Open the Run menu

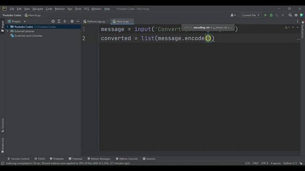click(x=70, y=9)
